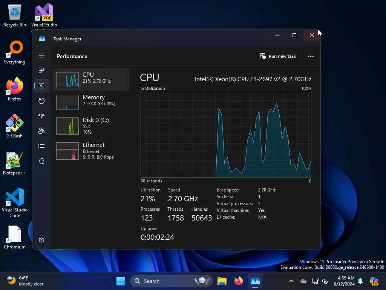386x290 pixels.
Task: Open the Windows Start menu
Action: [121, 281]
